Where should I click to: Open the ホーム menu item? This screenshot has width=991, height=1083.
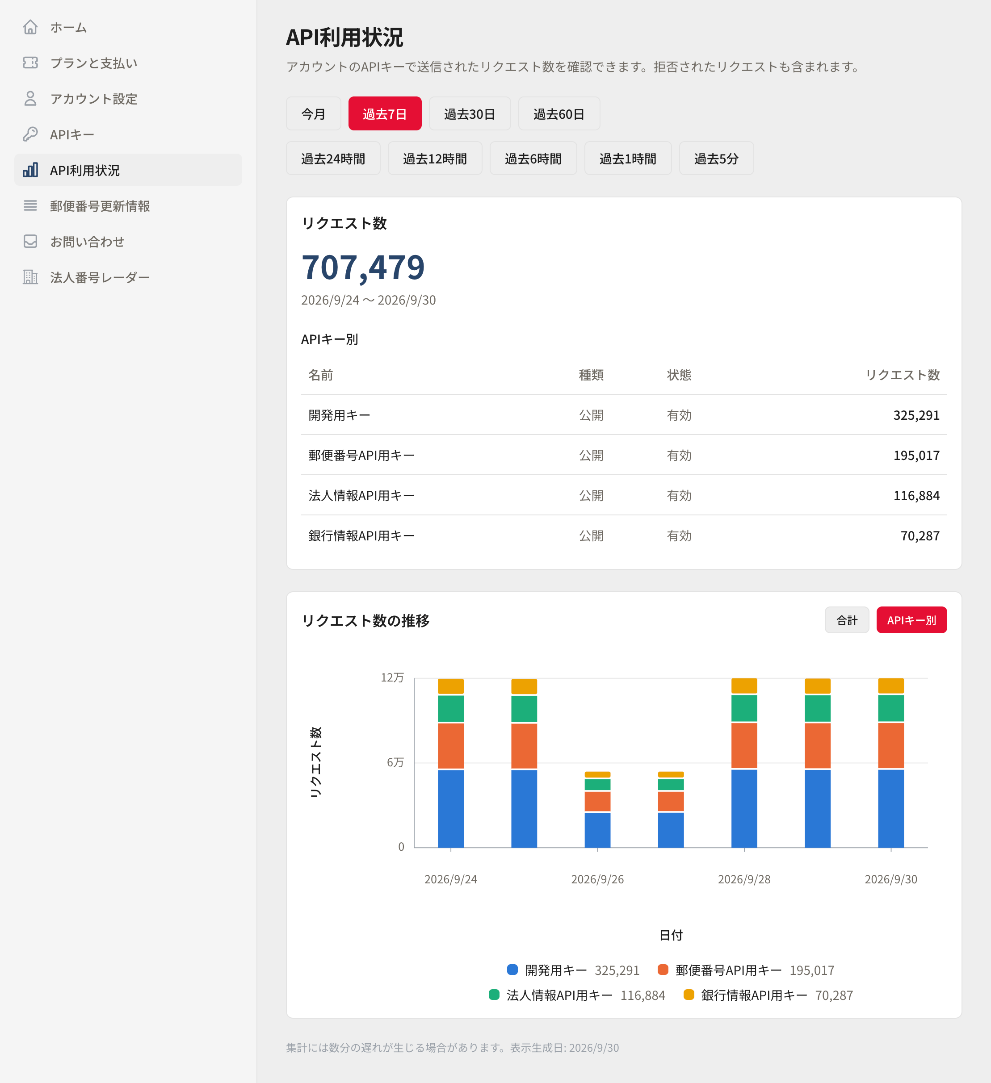point(128,27)
